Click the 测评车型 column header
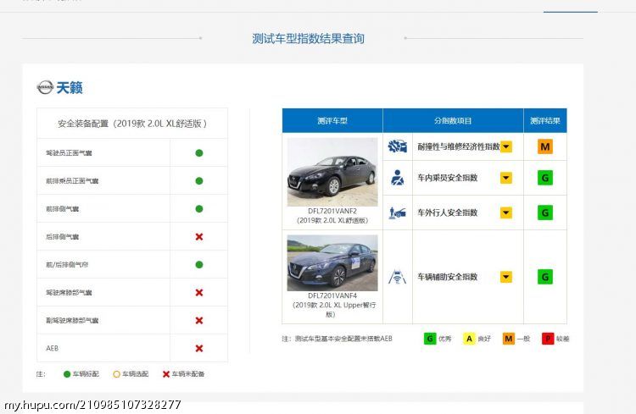This screenshot has height=414, width=636. (x=332, y=120)
